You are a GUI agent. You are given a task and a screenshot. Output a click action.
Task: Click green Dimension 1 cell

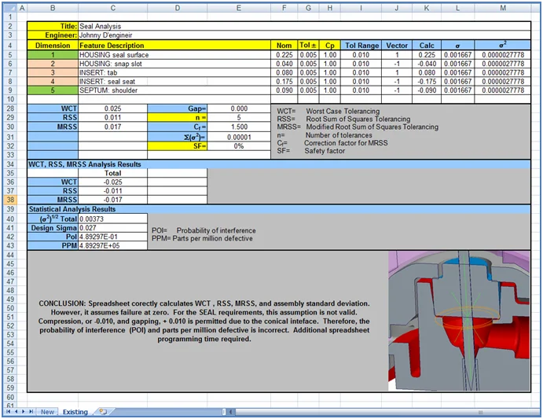pos(53,55)
